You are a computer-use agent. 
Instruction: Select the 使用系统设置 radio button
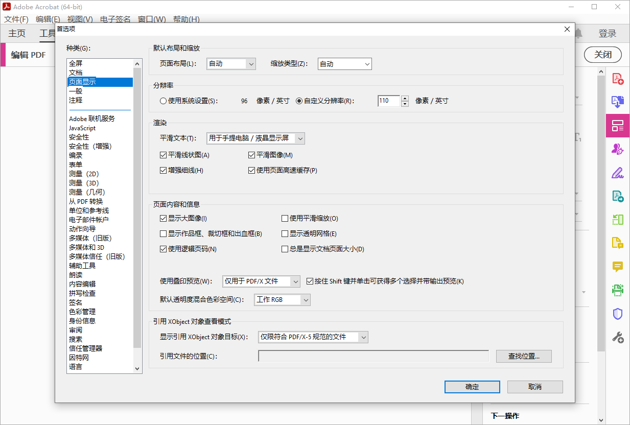click(164, 101)
